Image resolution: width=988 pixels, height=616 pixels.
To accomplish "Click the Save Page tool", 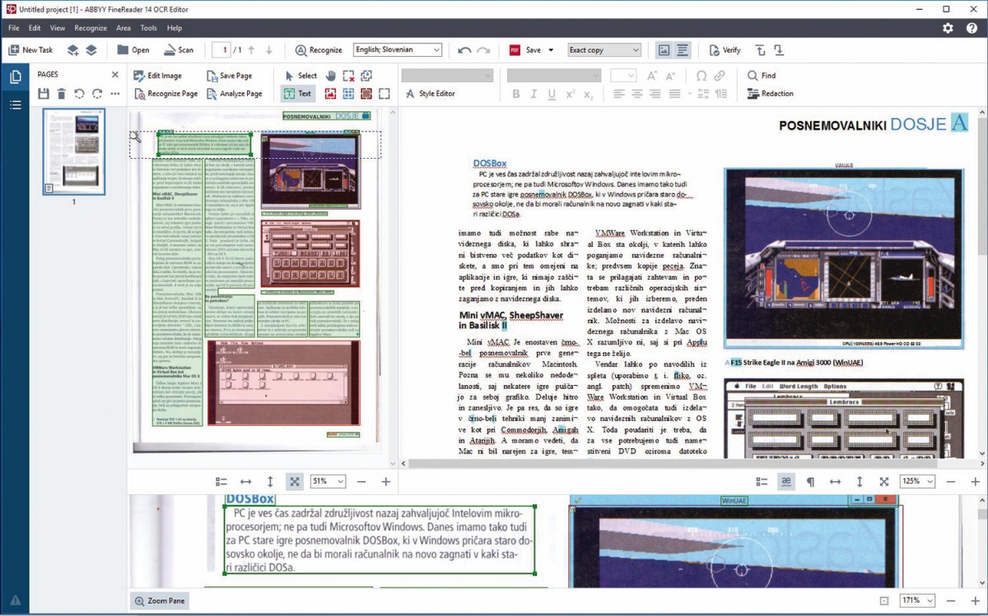I will pos(228,76).
